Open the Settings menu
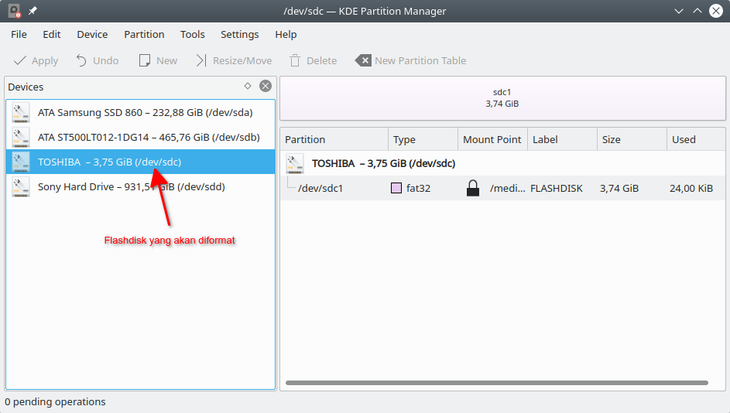This screenshot has height=413, width=730. click(239, 34)
